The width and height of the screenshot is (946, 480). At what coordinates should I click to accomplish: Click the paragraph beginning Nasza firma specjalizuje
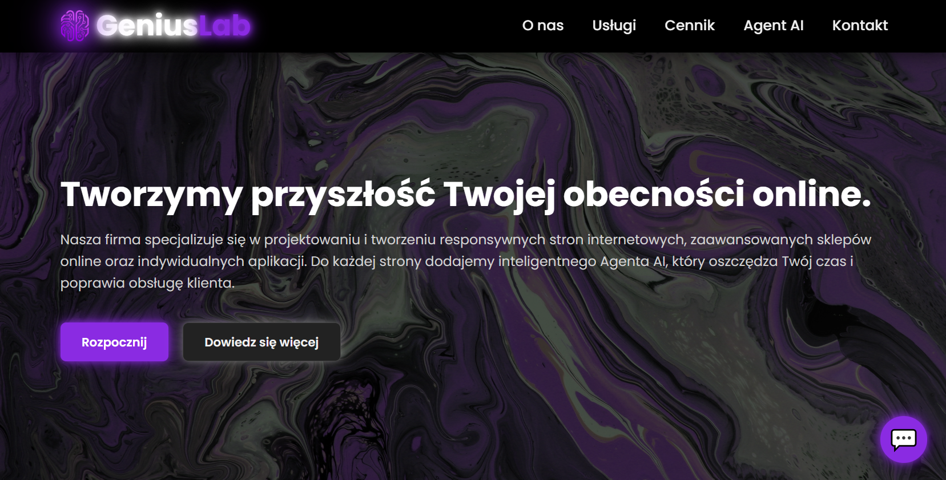click(x=466, y=261)
